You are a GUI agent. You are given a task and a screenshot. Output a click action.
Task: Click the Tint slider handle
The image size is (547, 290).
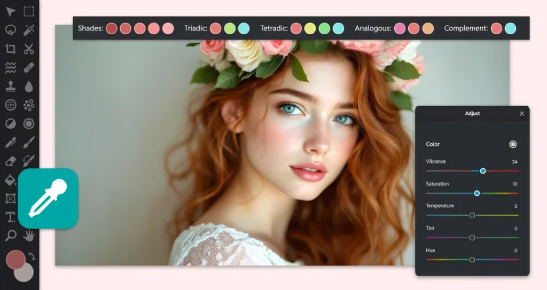pyautogui.click(x=472, y=238)
